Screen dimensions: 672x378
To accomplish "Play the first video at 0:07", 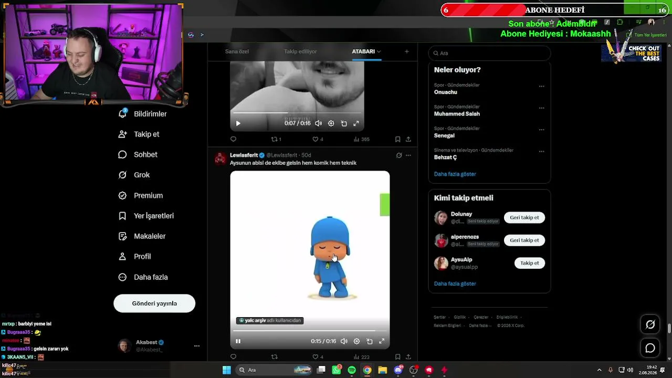I will [x=238, y=123].
